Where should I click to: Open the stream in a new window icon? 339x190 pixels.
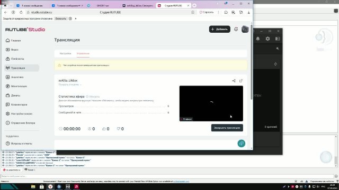[x=241, y=81]
